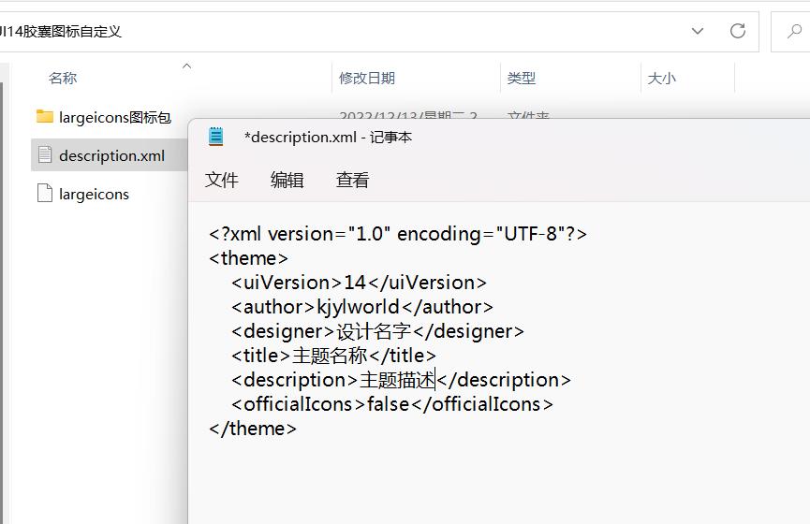Click the description value 主题描述
Screen dimensions: 810x524
397,380
